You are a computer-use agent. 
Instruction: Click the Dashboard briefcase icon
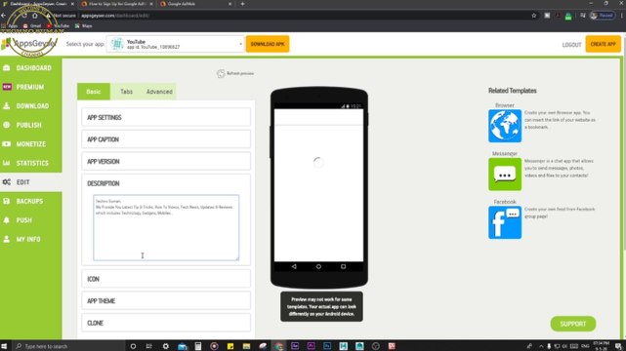tap(7, 68)
